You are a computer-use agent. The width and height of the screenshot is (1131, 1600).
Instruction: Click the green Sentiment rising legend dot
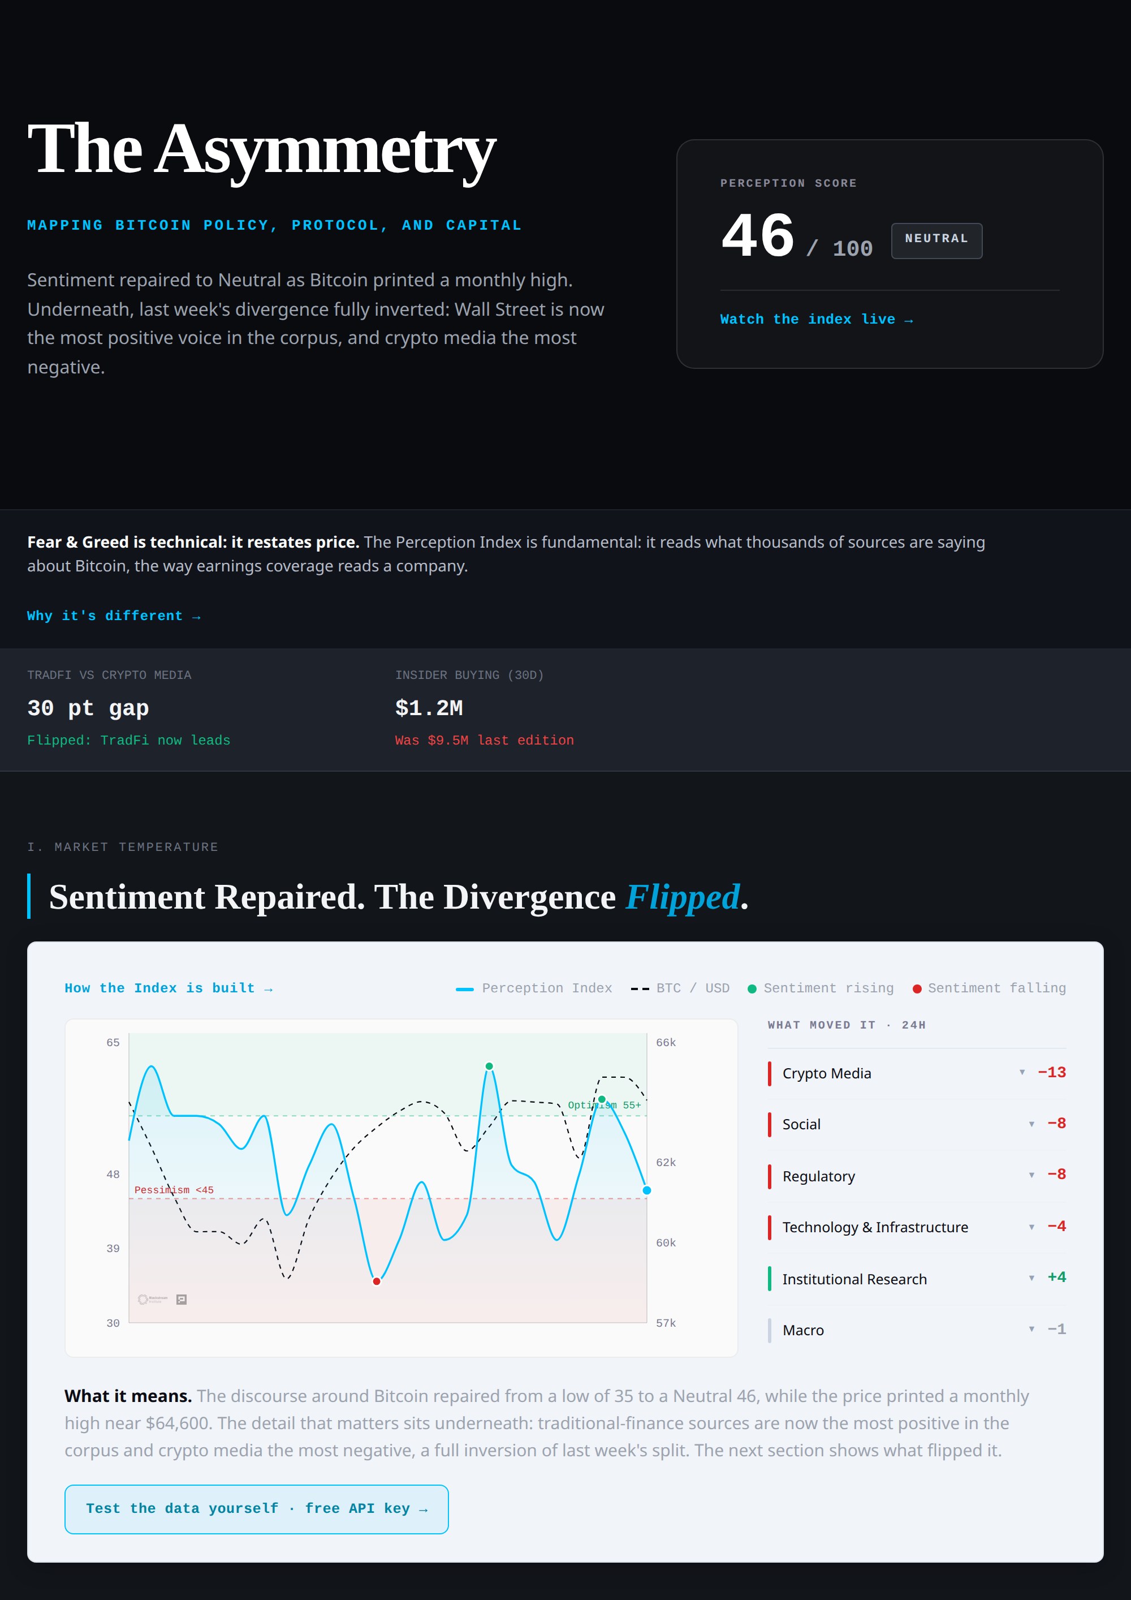click(752, 989)
